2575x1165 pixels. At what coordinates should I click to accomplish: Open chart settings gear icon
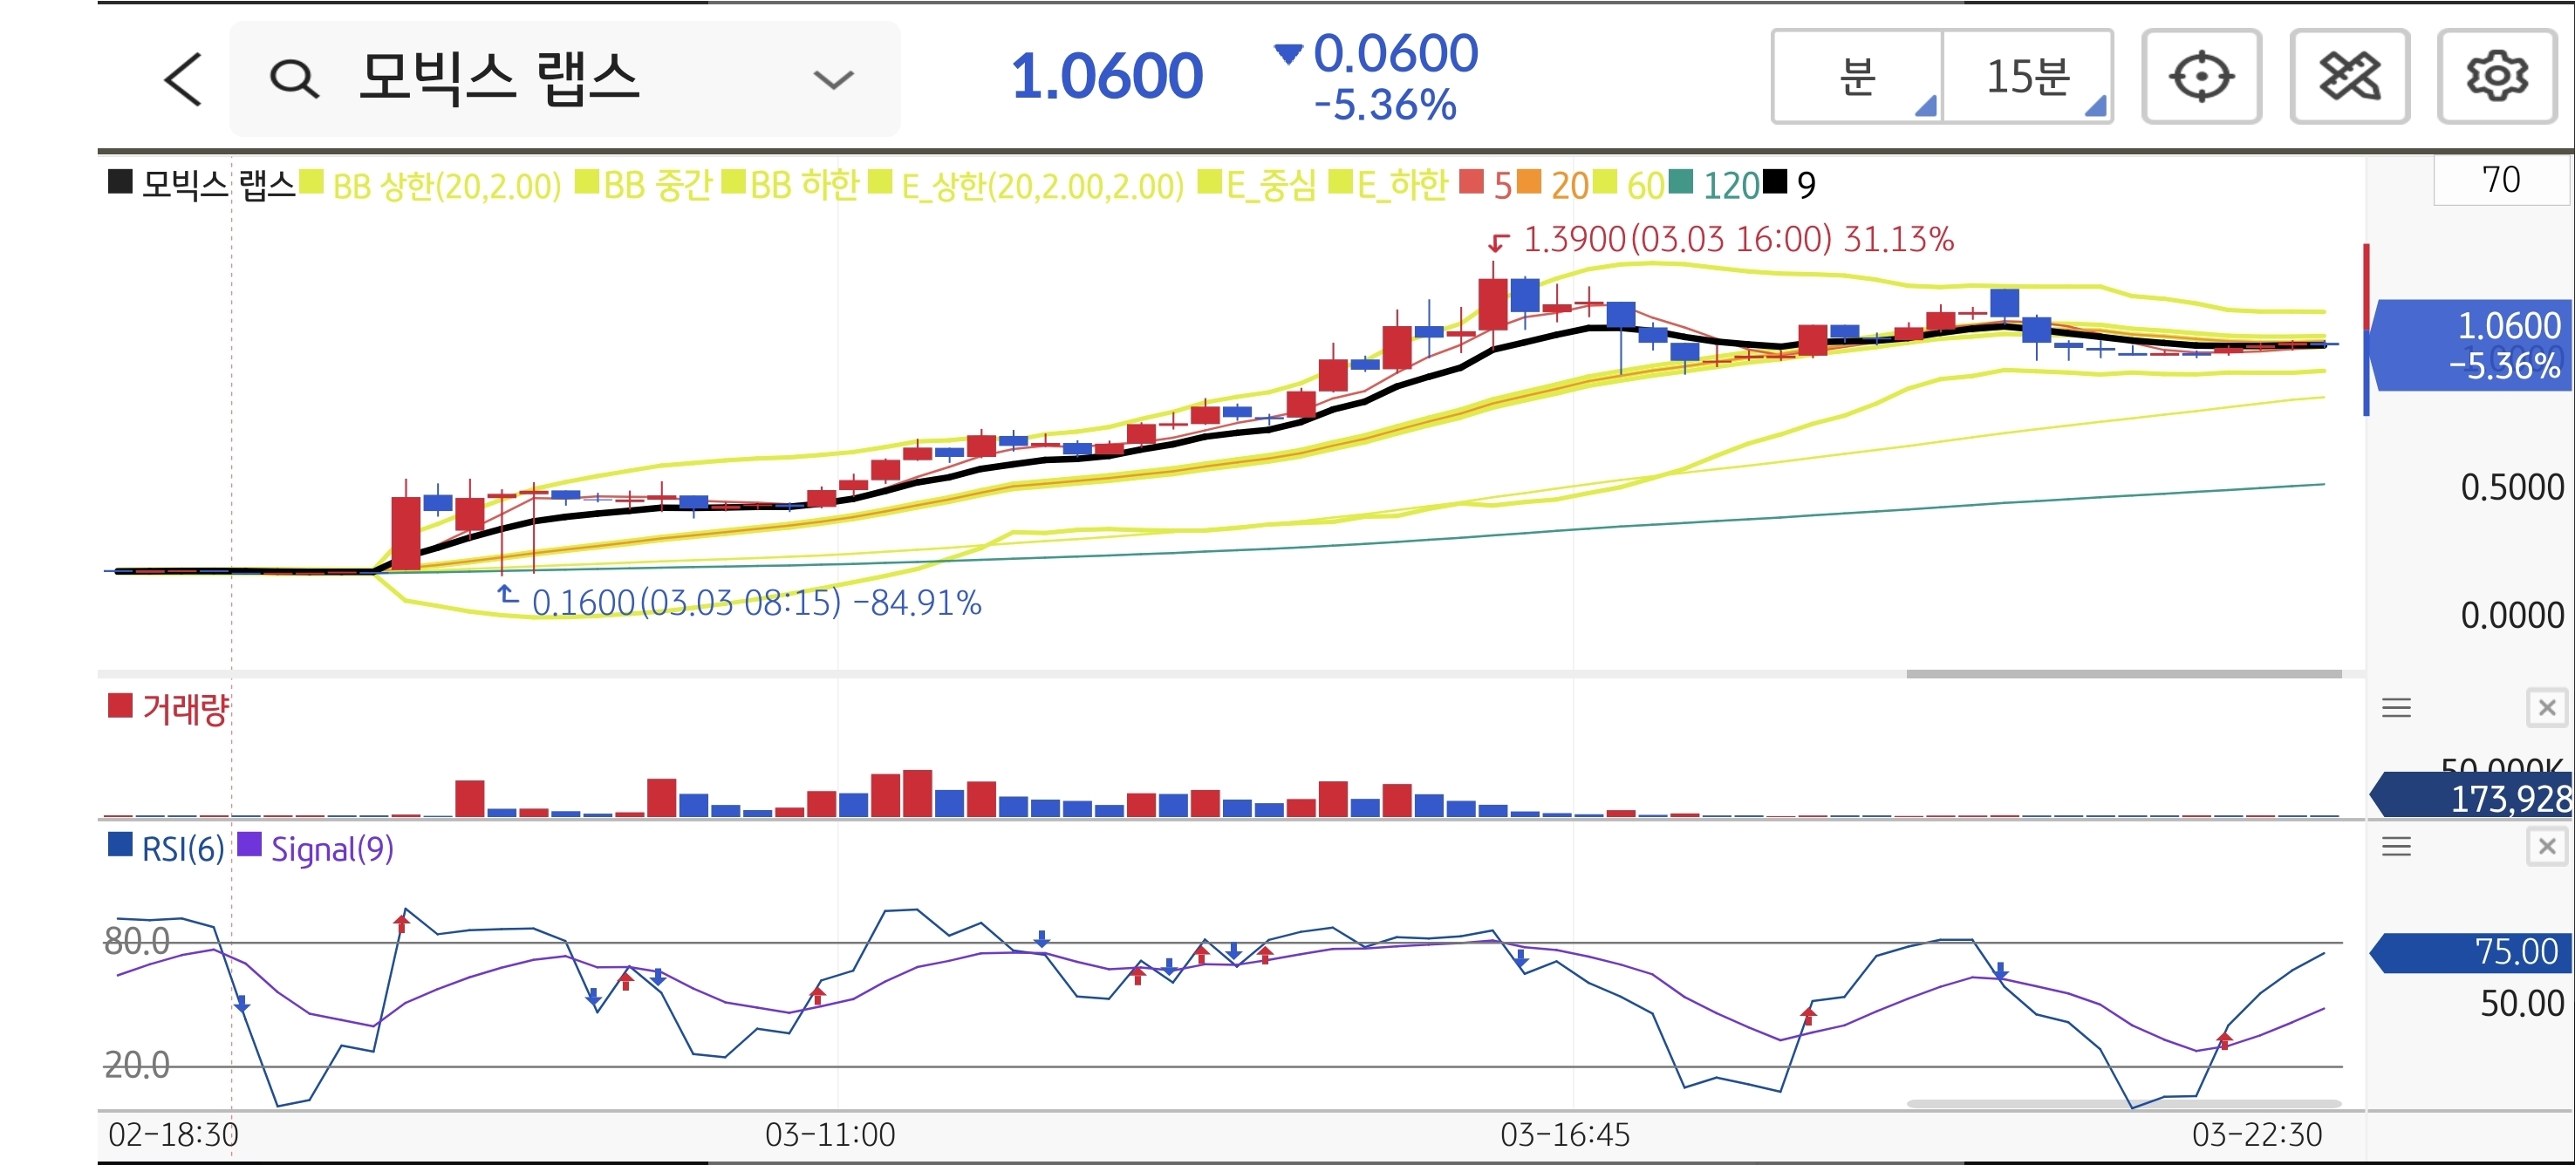(x=2497, y=77)
